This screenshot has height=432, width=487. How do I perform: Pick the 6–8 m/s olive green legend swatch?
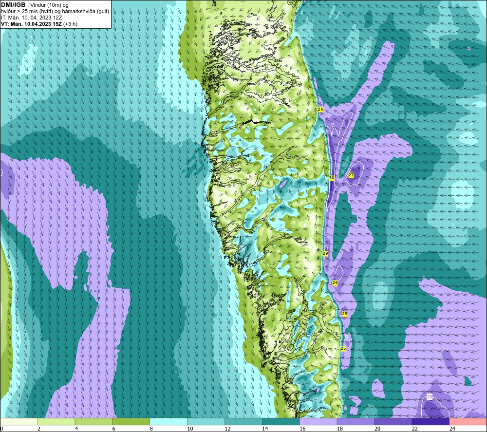click(131, 421)
